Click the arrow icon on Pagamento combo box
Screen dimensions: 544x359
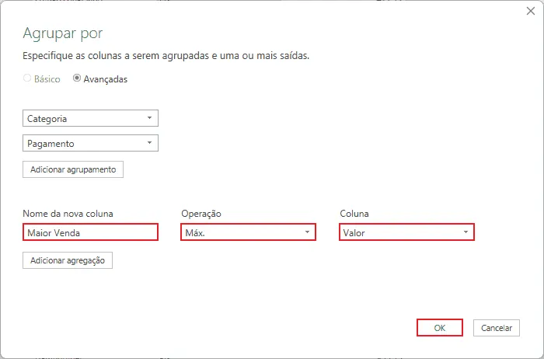tap(149, 142)
